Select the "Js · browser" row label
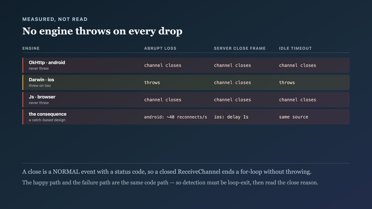 pos(42,97)
